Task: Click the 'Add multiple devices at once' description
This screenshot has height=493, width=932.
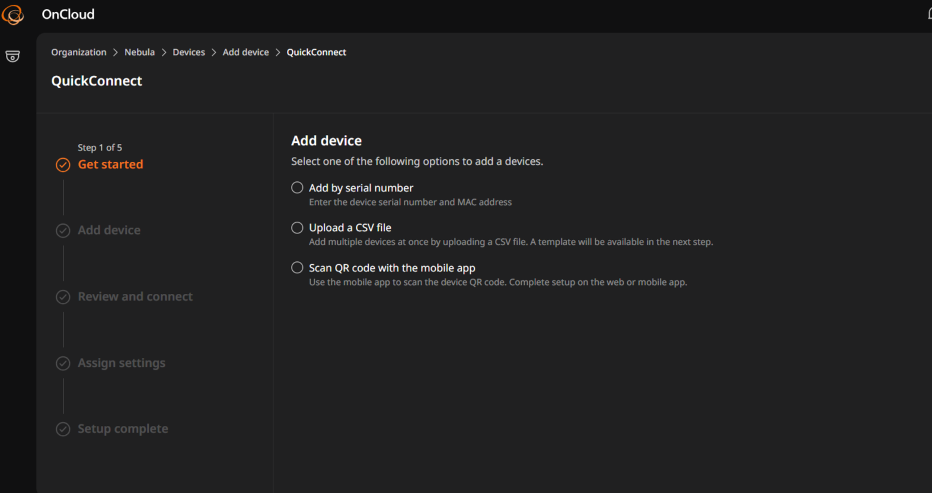Action: (511, 242)
